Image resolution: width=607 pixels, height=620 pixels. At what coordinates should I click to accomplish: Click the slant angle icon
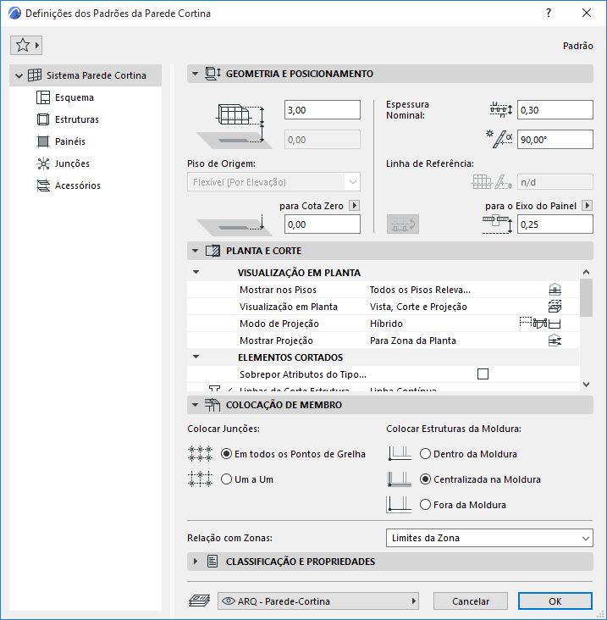point(499,139)
